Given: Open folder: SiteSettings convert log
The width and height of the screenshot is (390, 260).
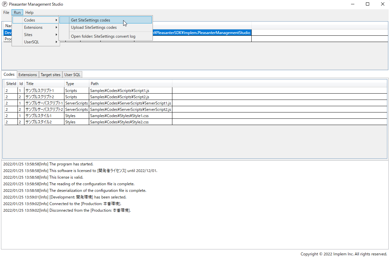Looking at the screenshot, I should tap(106, 36).
